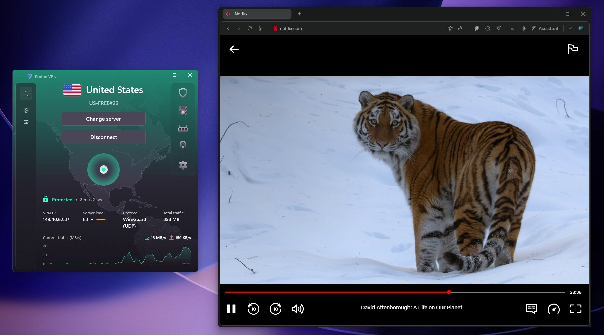Click the Change server button
Viewport: 604px width, 335px height.
pos(104,119)
